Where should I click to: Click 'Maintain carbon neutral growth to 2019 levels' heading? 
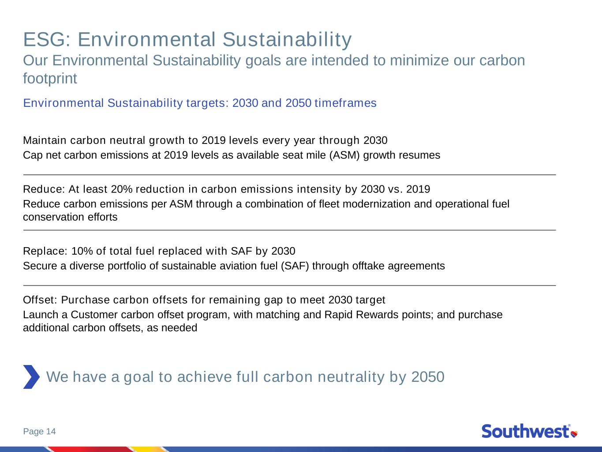point(205,140)
